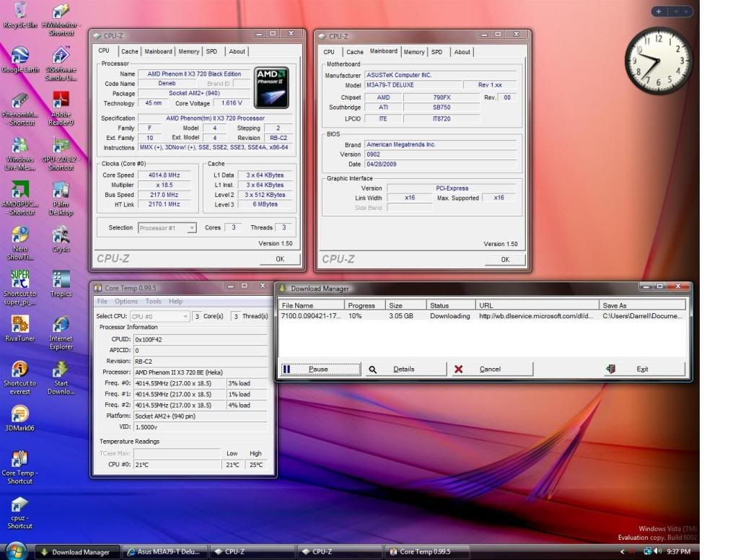Image resolution: width=738 pixels, height=560 pixels.
Task: Click OK in the left CPU-Z window
Action: click(x=280, y=259)
